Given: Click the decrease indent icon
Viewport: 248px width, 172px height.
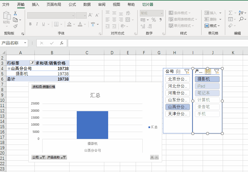Looking at the screenshot, I should click(108, 26).
